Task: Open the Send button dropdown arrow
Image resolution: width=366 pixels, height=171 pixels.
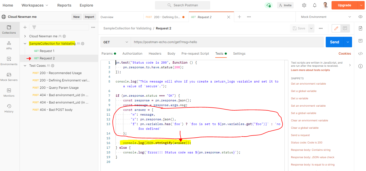Action: coord(348,42)
